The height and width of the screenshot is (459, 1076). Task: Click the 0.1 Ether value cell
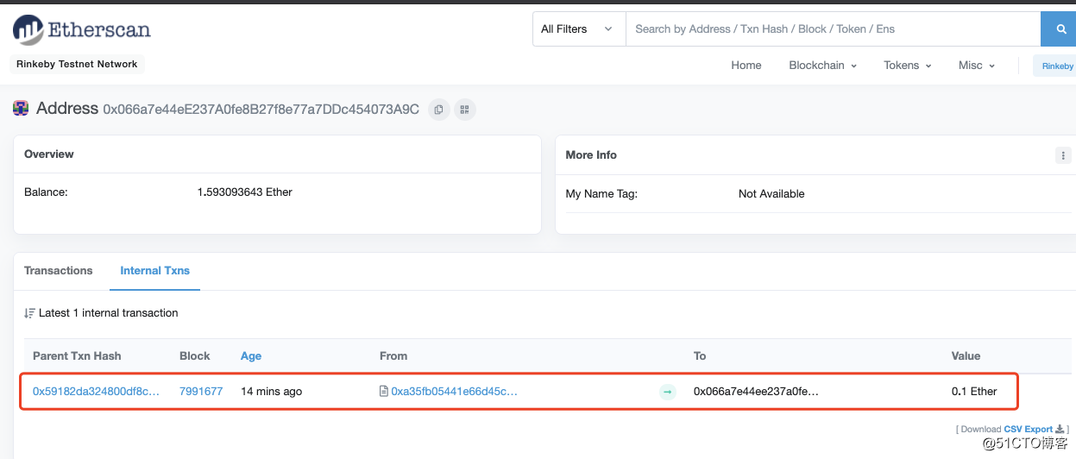974,392
